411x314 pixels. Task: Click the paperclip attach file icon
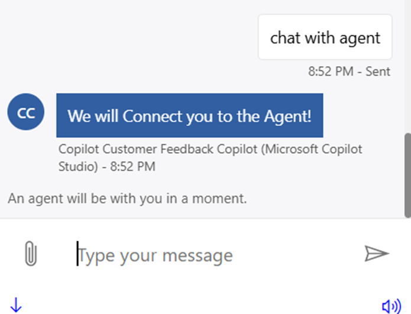click(30, 254)
